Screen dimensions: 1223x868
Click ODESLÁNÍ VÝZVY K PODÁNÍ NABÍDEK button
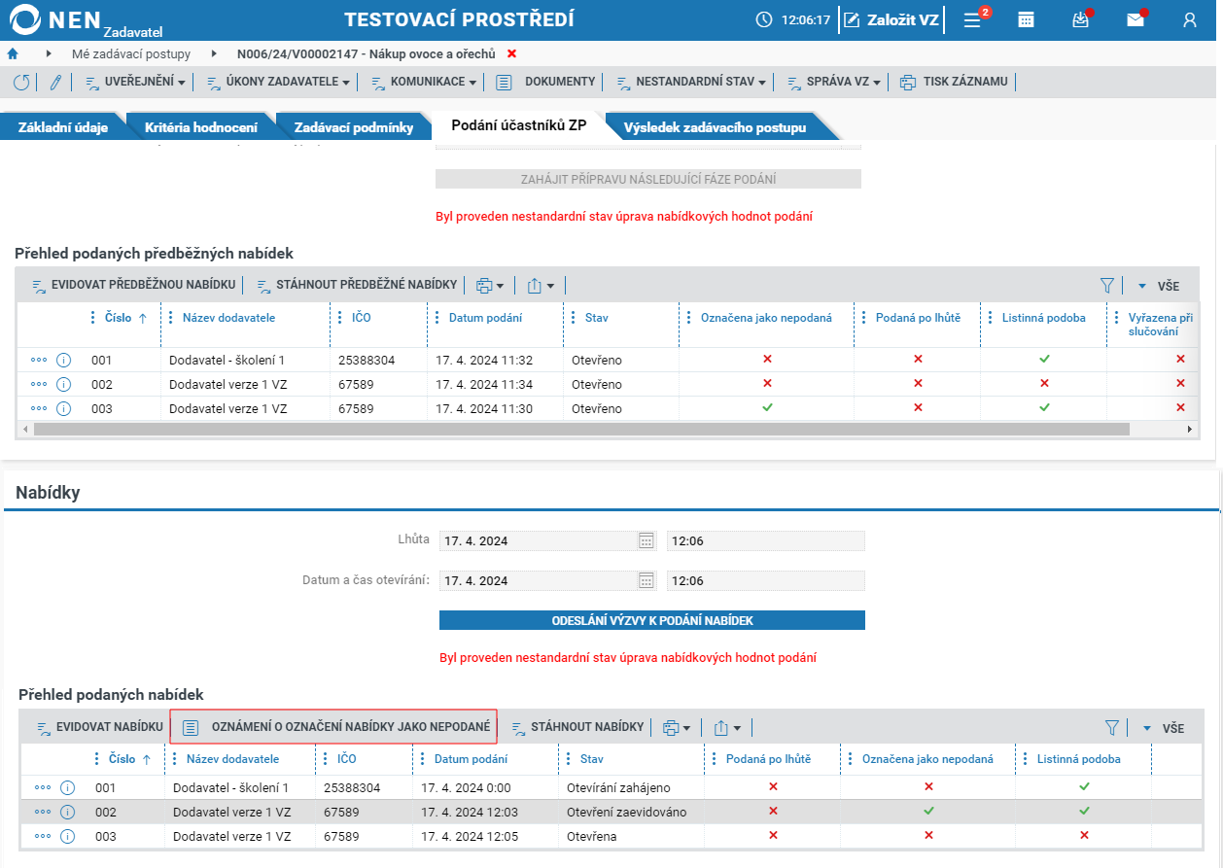[x=652, y=620]
